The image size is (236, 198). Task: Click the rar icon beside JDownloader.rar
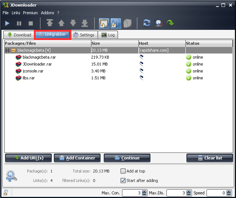(x=19, y=64)
